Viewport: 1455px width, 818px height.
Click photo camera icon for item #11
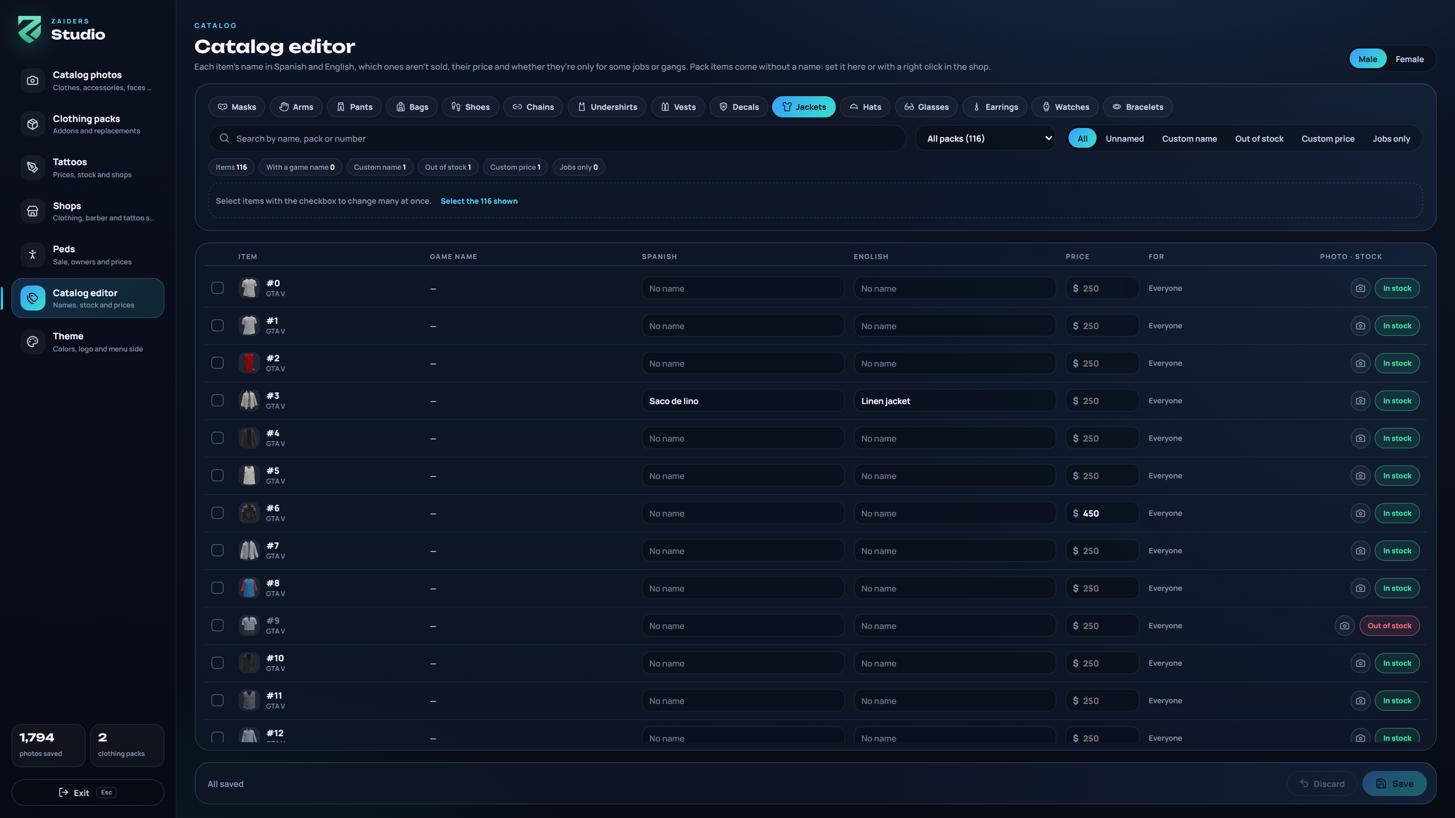coord(1360,701)
